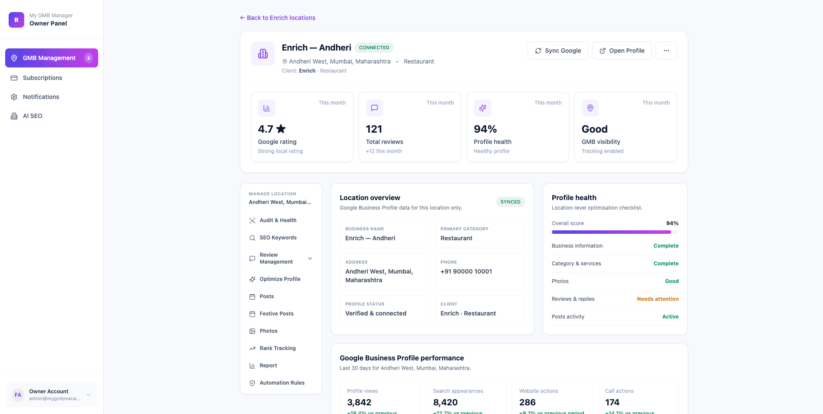This screenshot has height=414, width=823.
Task: Click the Posts activity Active status
Action: 670,317
